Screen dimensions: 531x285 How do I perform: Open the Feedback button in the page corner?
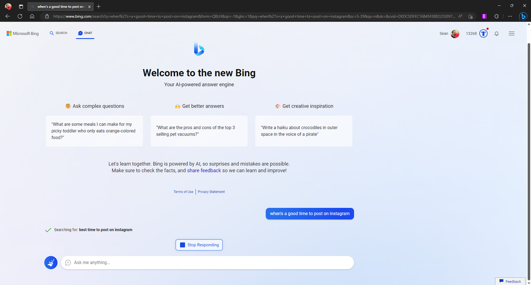(510, 281)
